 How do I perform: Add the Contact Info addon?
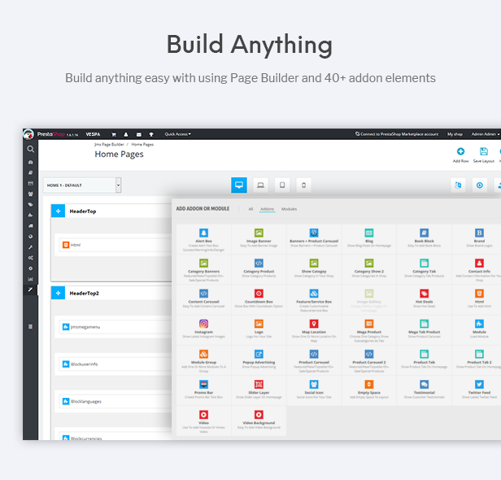479,269
